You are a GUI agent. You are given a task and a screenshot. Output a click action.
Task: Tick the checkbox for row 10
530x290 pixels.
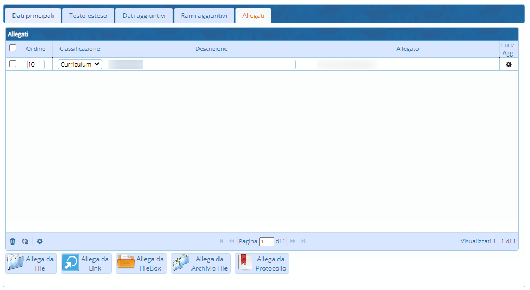click(13, 64)
